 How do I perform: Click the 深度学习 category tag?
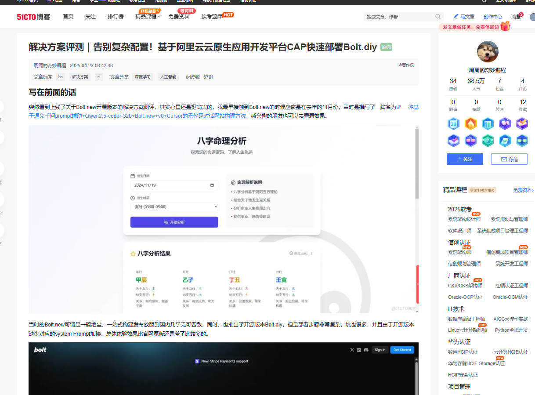[x=143, y=77]
